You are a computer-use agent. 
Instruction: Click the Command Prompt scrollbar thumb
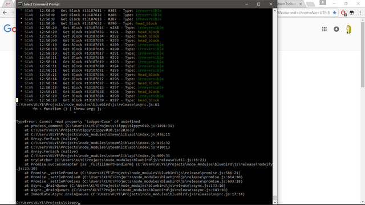coord(275,198)
